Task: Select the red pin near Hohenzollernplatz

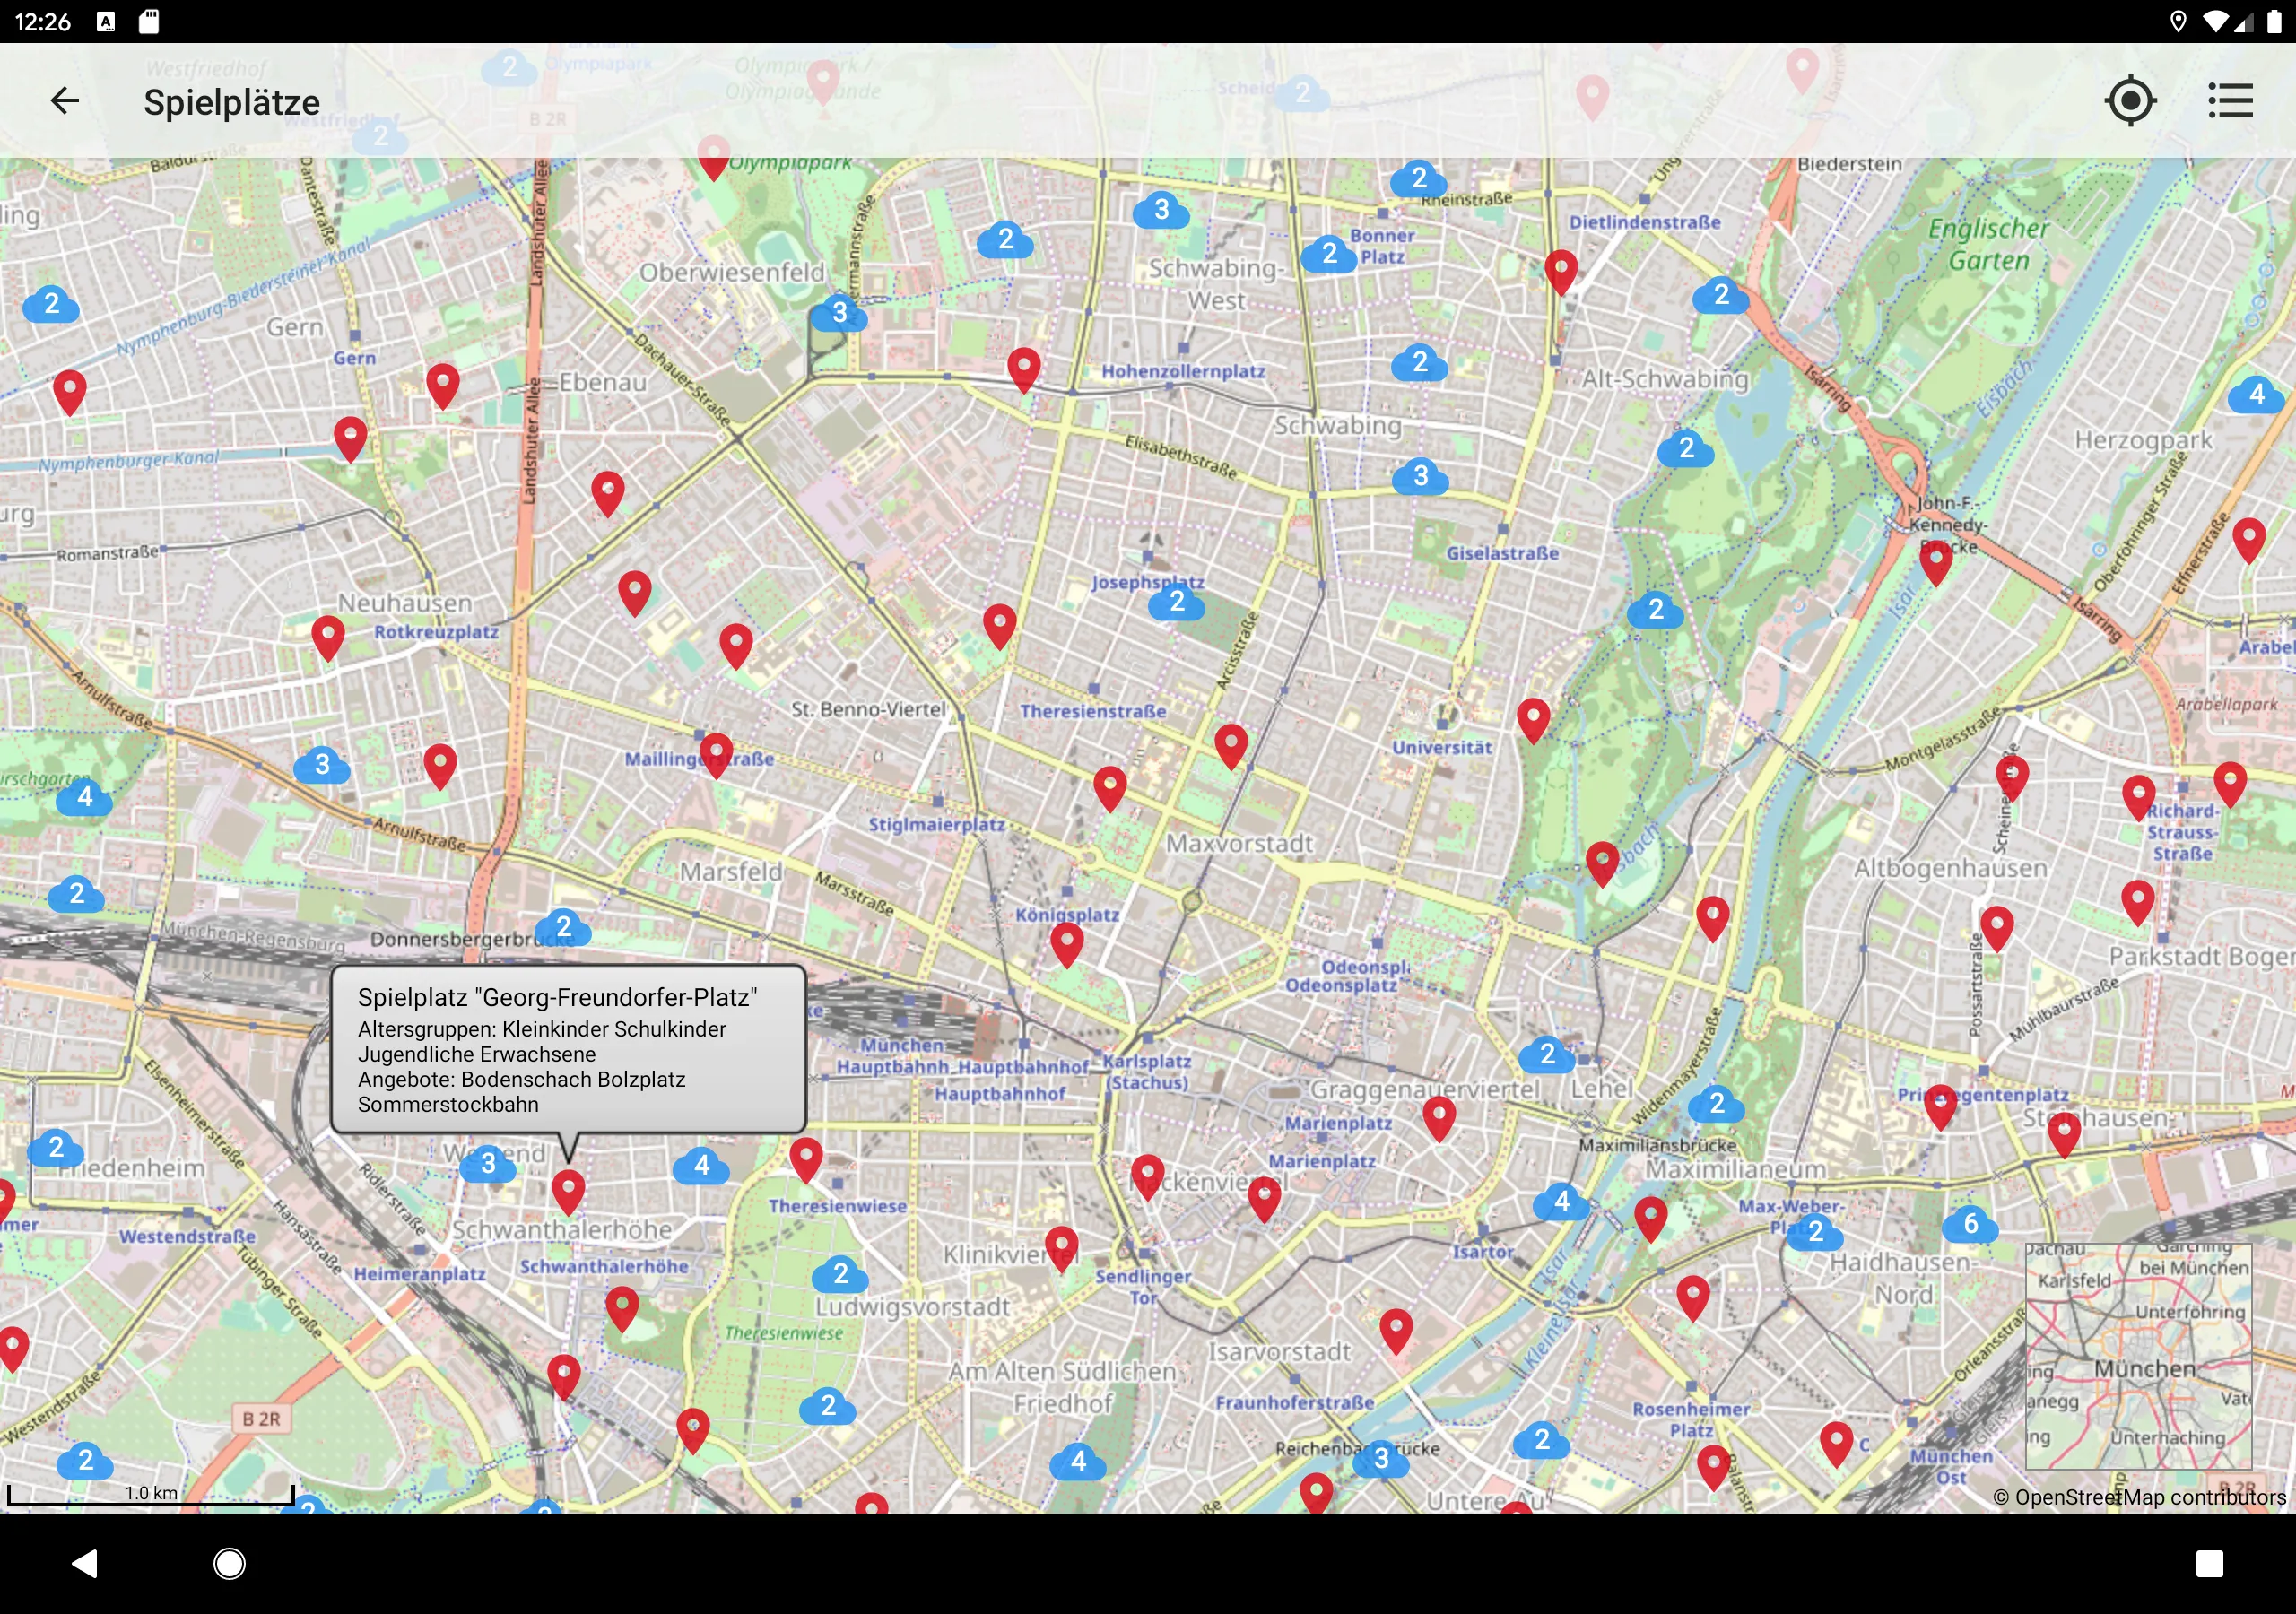Action: tap(1024, 369)
